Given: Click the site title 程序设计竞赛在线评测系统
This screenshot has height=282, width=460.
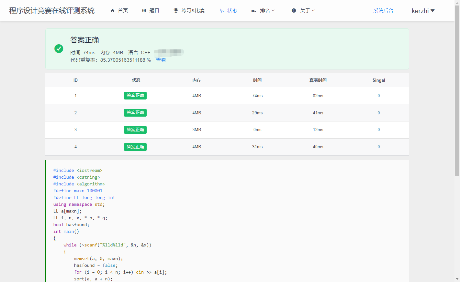Looking at the screenshot, I should coord(52,11).
